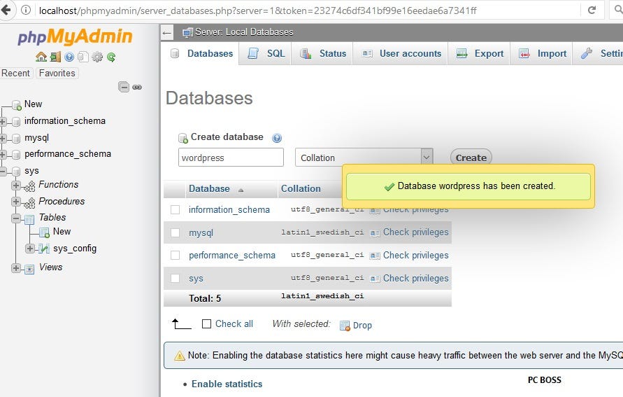Open navigation panel settings gear icon
The height and width of the screenshot is (397, 623).
pos(97,57)
